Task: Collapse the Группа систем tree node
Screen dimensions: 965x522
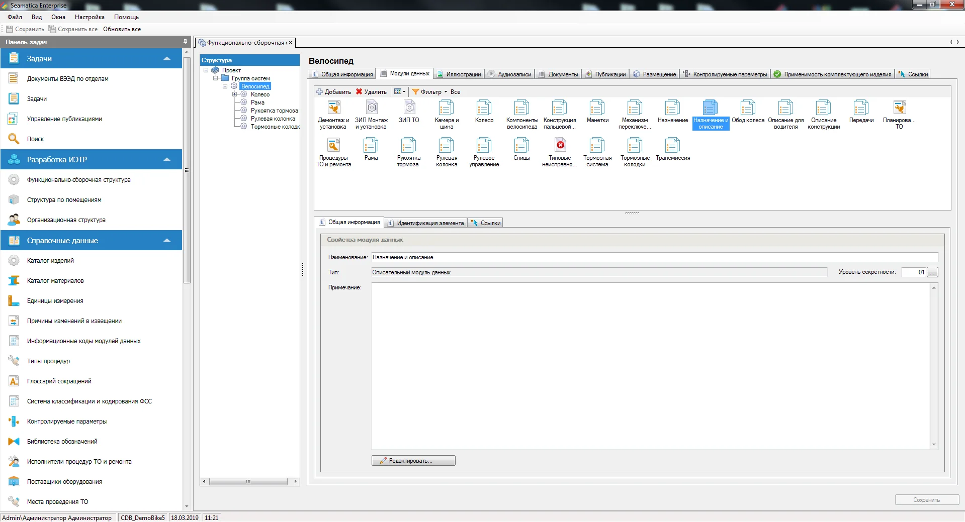Action: point(215,78)
